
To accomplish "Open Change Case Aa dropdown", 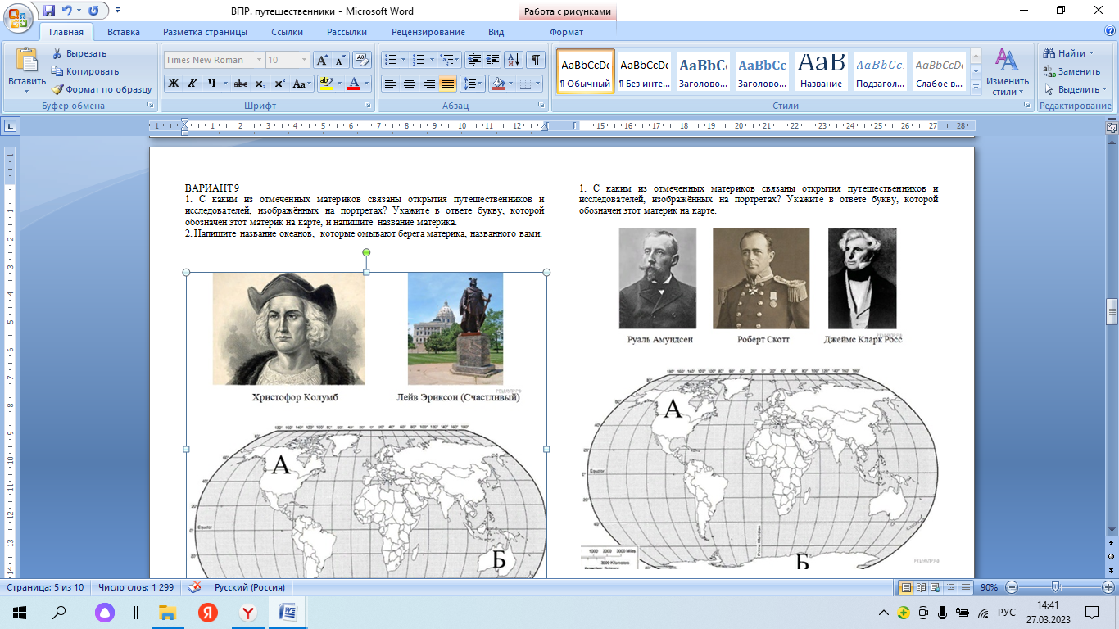I will coord(301,84).
